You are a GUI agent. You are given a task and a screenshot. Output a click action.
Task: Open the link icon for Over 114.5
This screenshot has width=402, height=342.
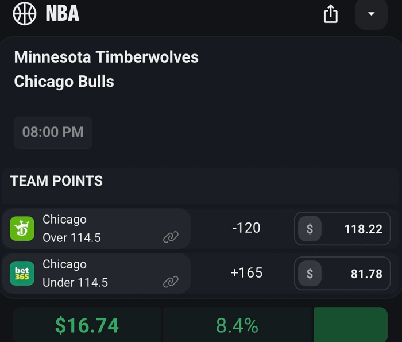171,237
